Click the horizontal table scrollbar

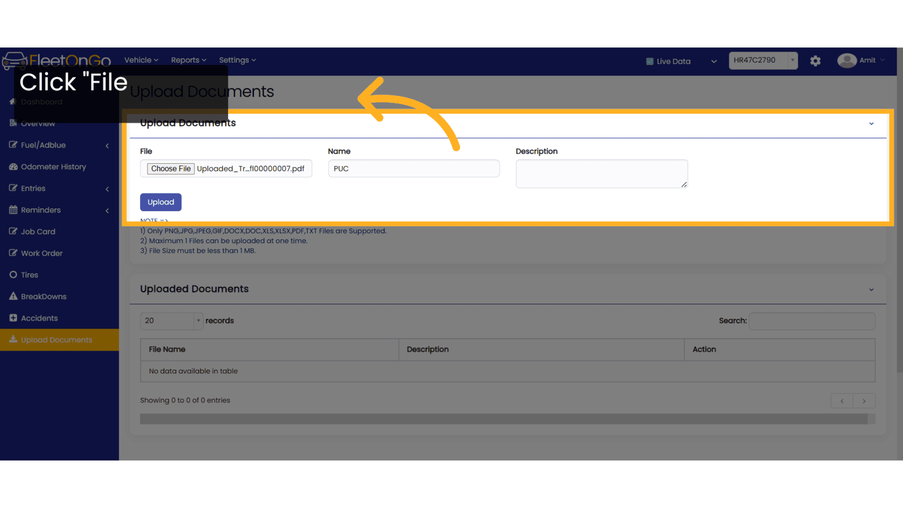503,419
